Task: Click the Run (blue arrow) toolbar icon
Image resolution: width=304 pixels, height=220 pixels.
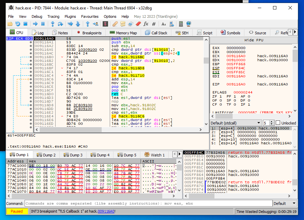Action: point(35,24)
